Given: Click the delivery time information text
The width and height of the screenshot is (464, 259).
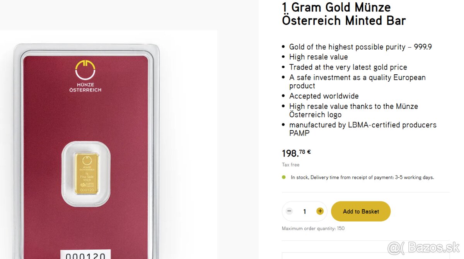Looking at the screenshot, I should (362, 177).
